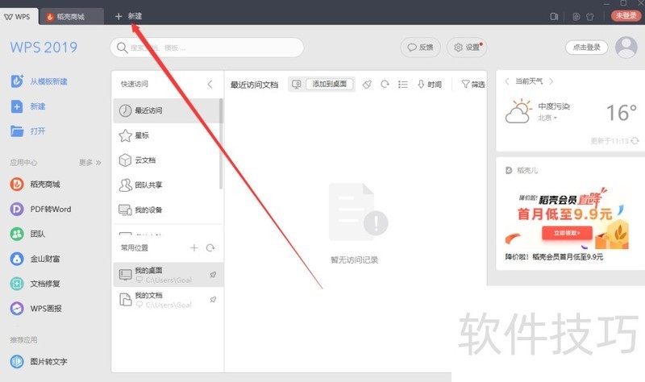Open 我的桌面 location
Viewport: 645px width, 382px height.
pyautogui.click(x=169, y=275)
